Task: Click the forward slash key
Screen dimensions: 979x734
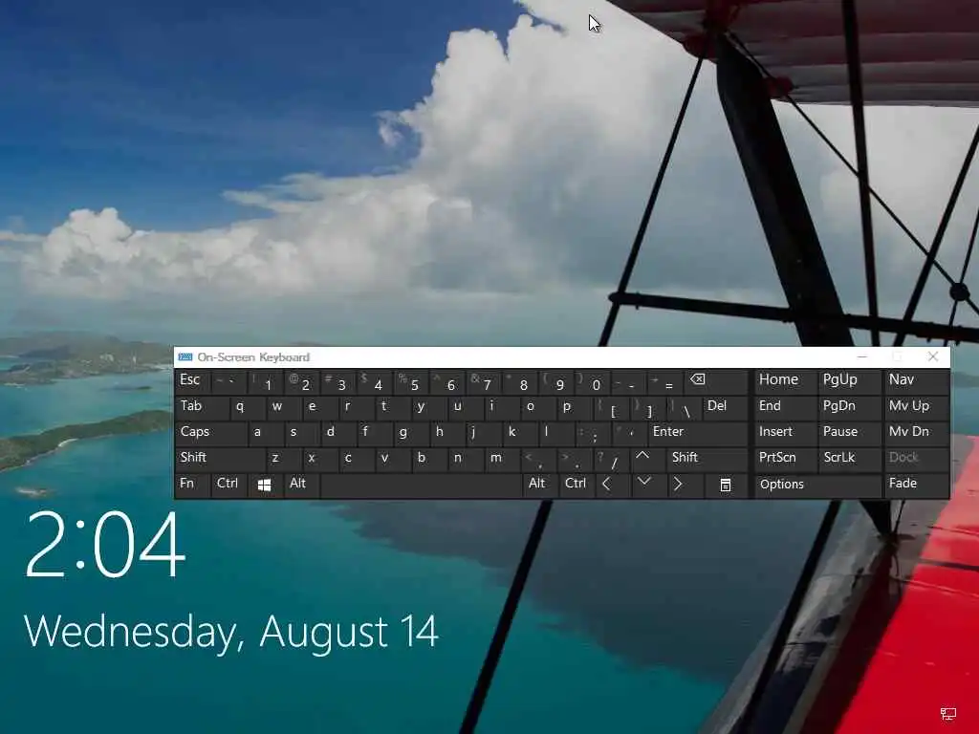Action: [611, 459]
